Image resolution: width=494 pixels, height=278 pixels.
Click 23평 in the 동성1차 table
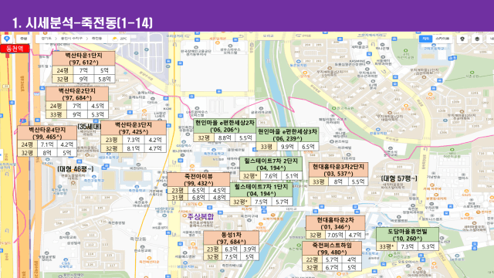(x=213, y=249)
